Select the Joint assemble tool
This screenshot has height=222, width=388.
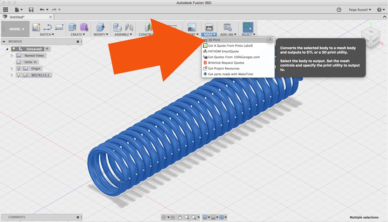click(x=129, y=27)
